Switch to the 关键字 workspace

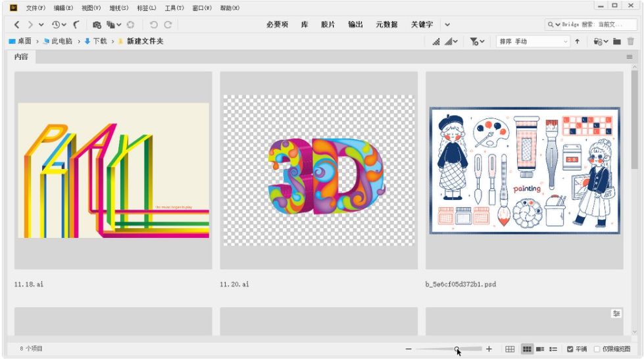click(x=422, y=24)
